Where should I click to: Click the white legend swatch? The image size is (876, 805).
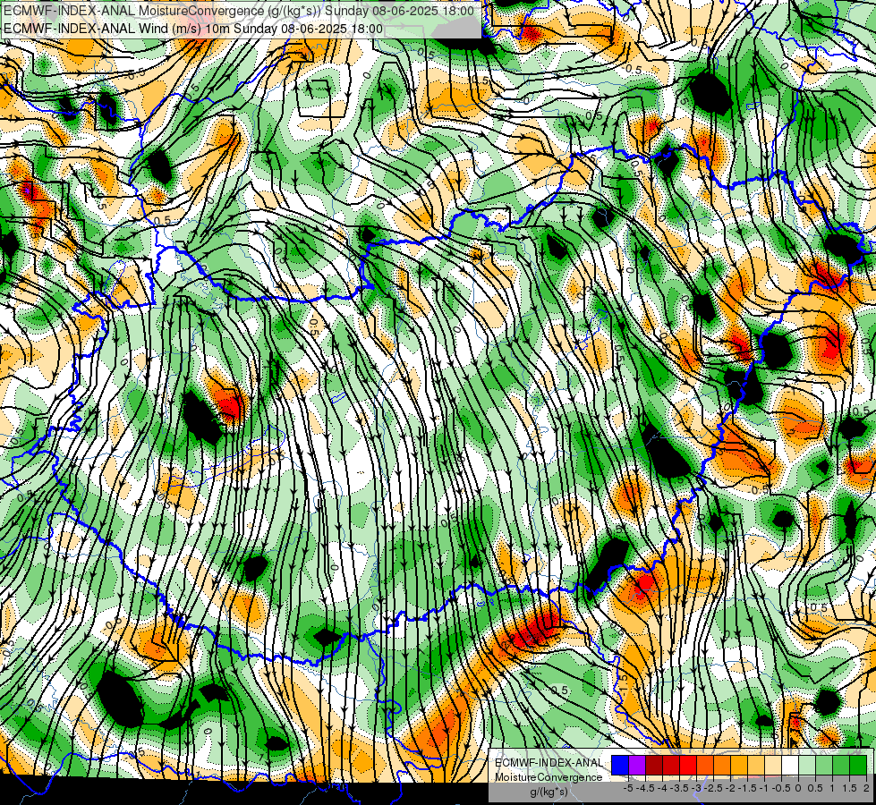point(790,765)
